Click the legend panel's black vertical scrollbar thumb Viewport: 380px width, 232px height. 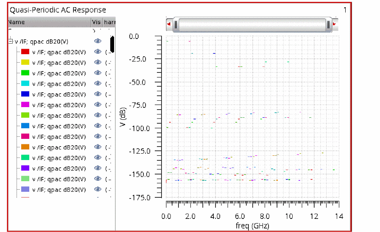click(x=112, y=44)
